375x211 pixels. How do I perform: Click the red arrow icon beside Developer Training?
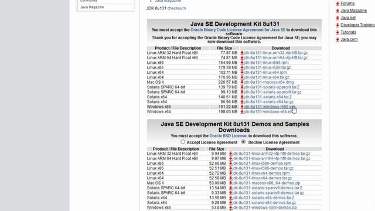click(x=337, y=25)
